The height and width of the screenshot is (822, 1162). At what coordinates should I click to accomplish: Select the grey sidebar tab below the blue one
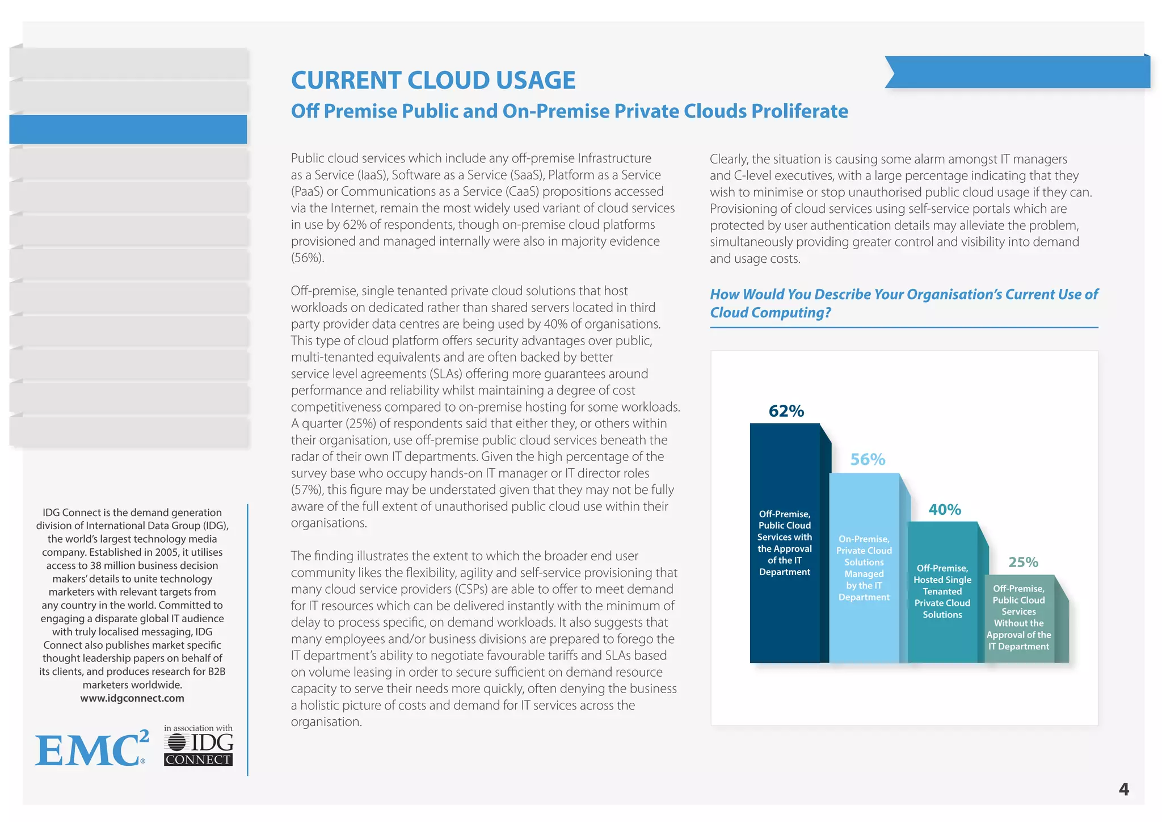coord(128,163)
